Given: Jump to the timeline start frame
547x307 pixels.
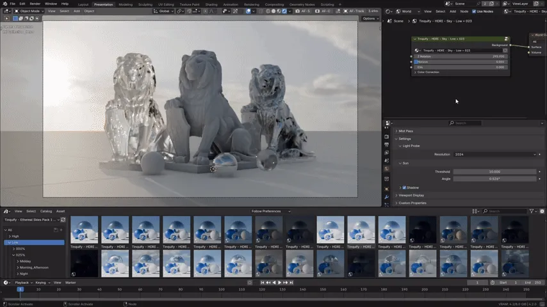Looking at the screenshot, I should tap(263, 283).
